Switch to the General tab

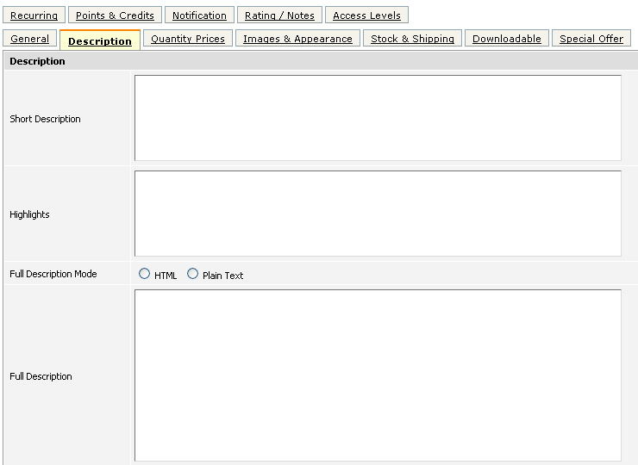[29, 38]
